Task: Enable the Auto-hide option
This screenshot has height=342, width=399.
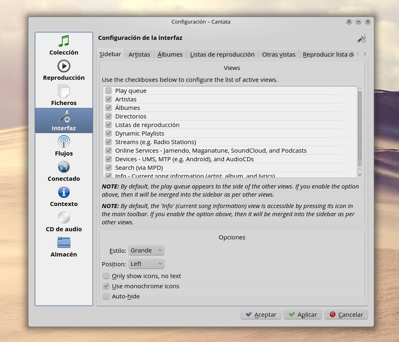Action: coord(106,296)
